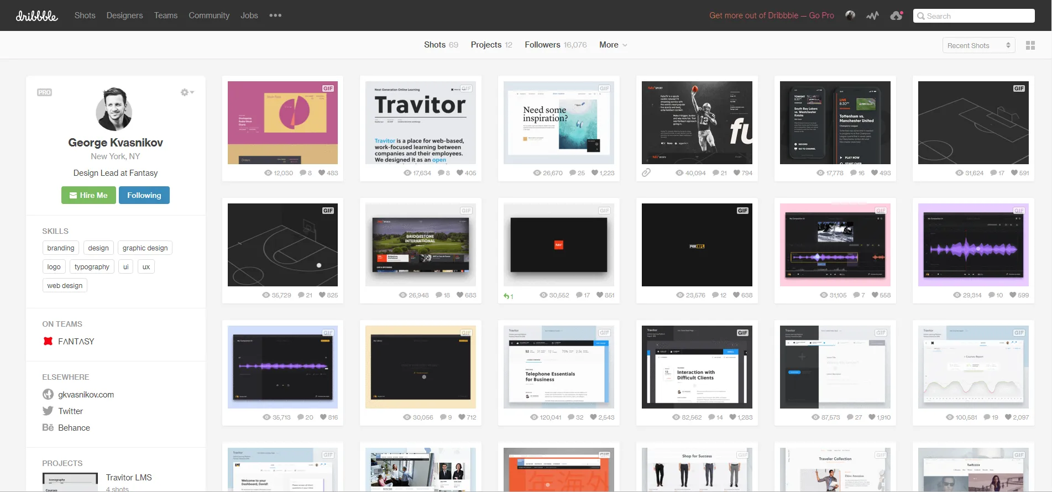Screen dimensions: 1052x492
Task: Expand the More menu in profile tabs
Action: click(x=613, y=45)
